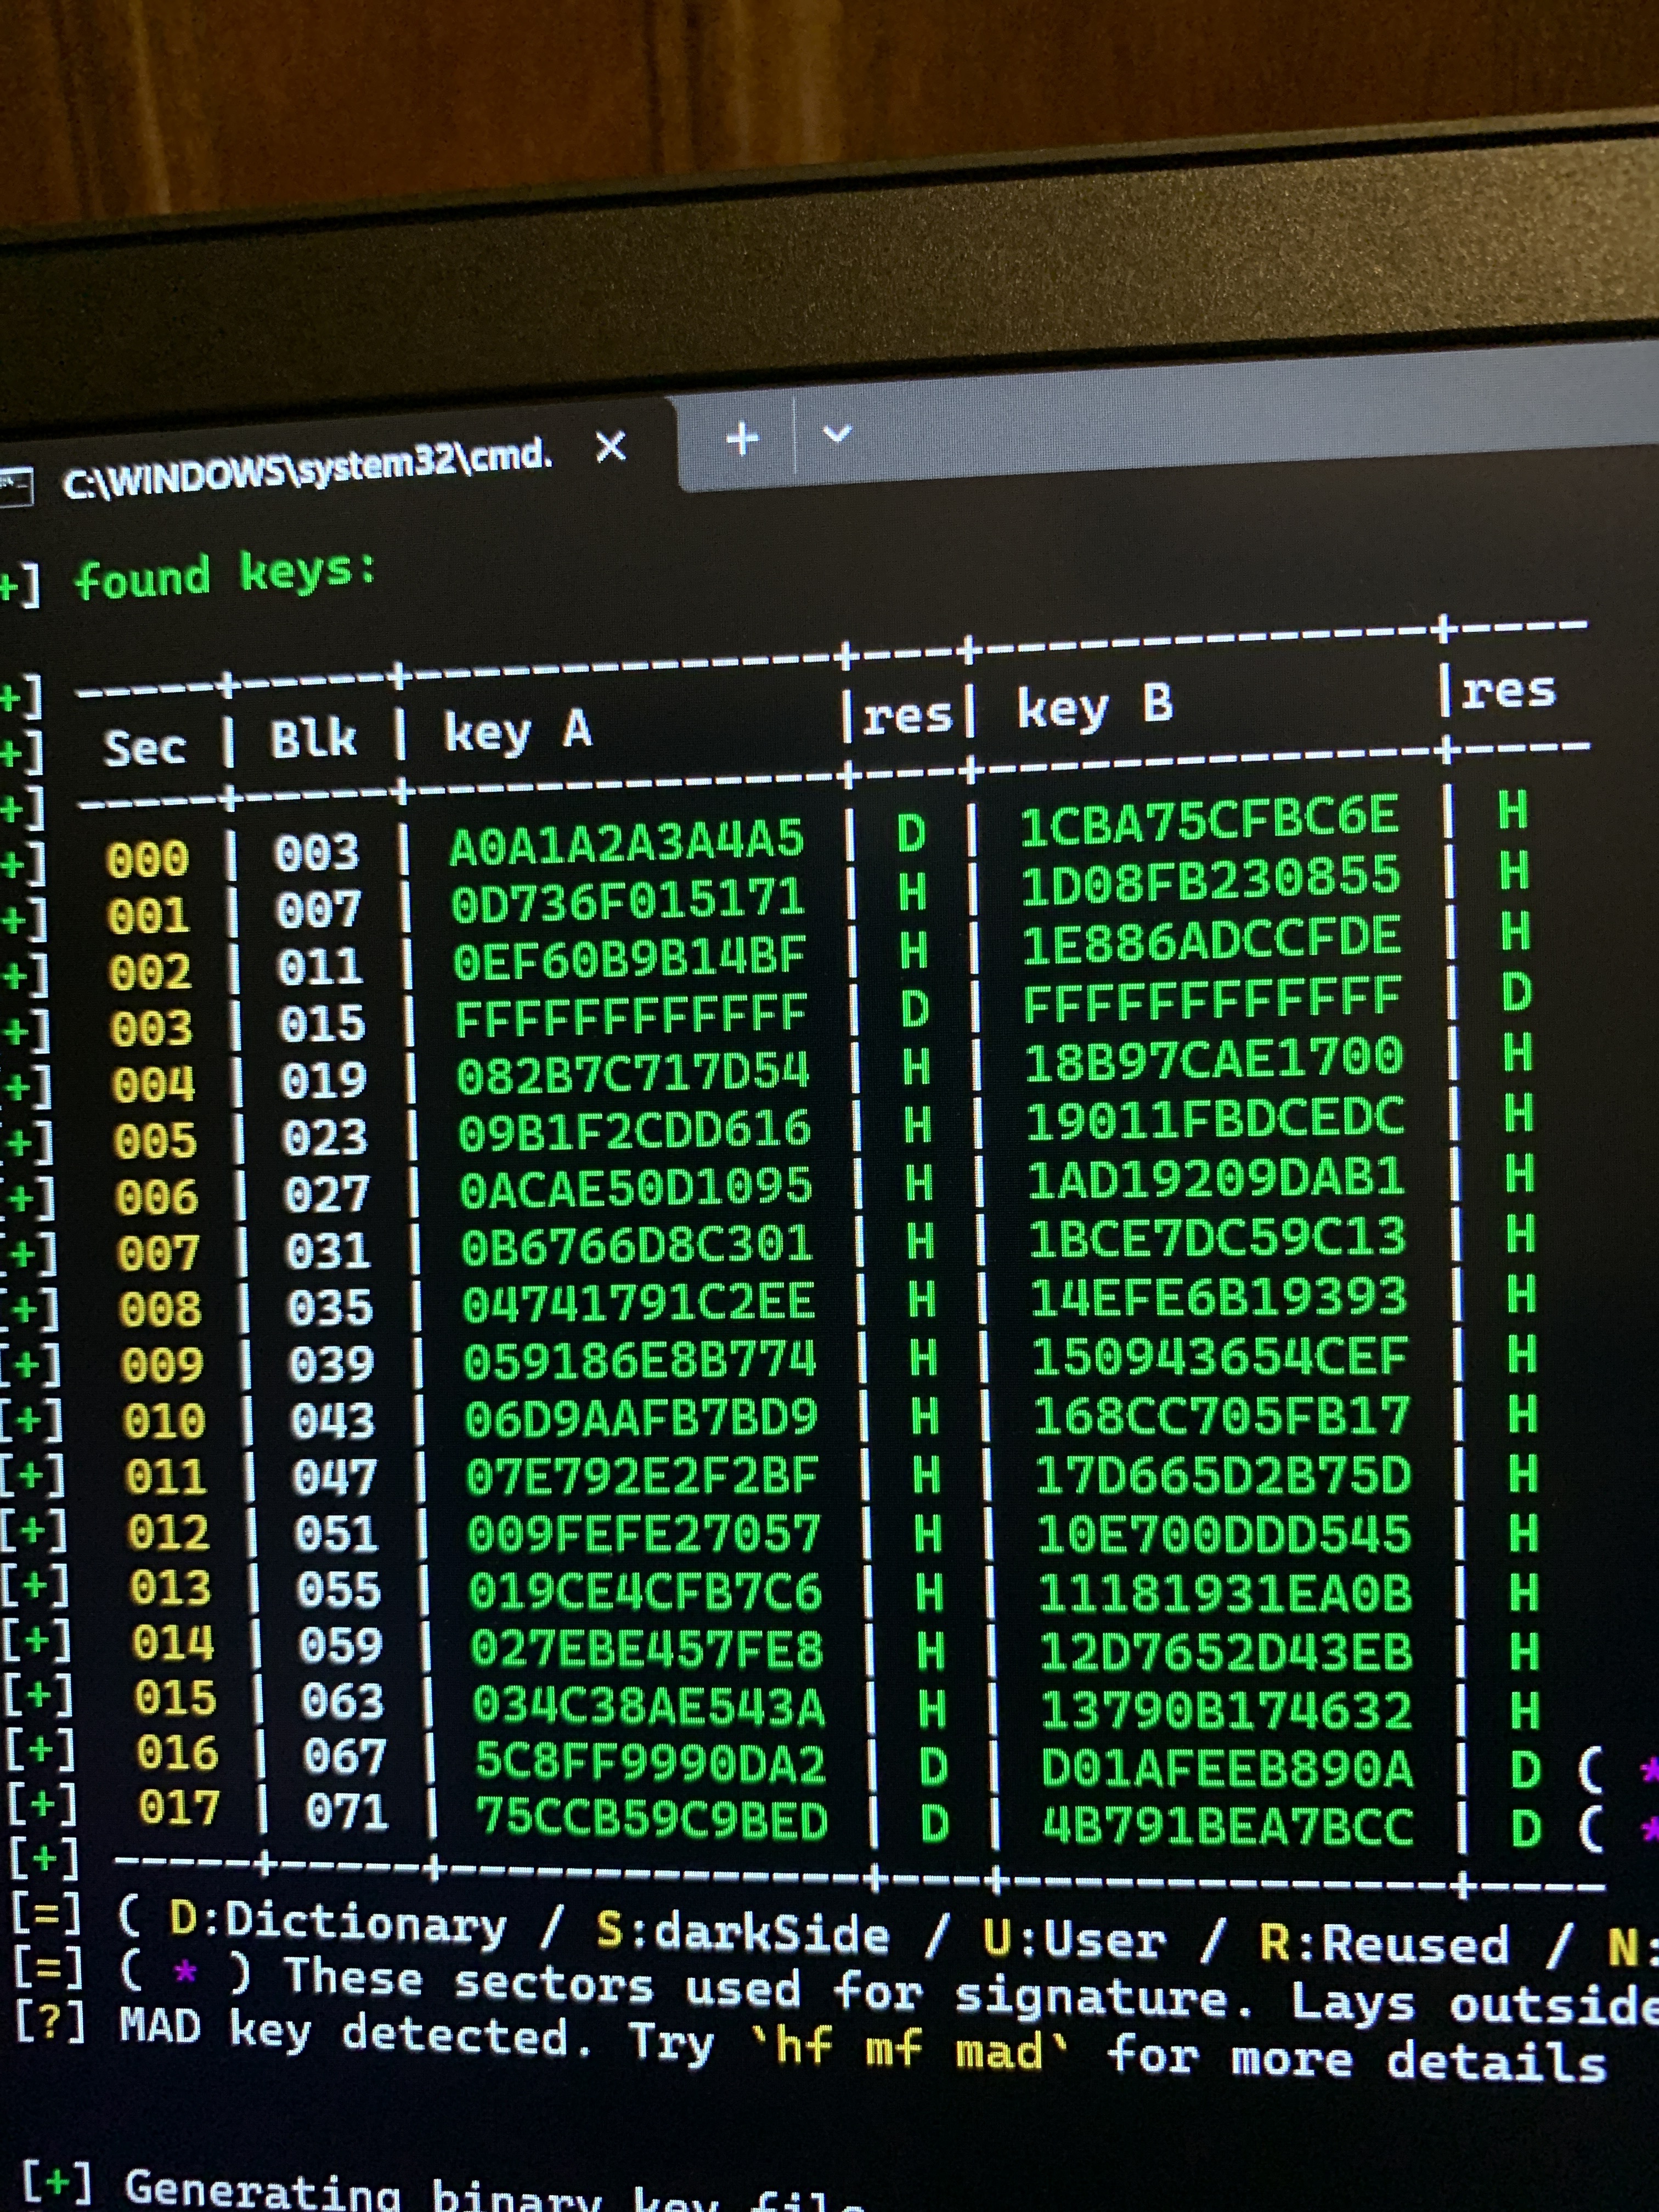Click key B value 168CC705FB17
Screen dimensions: 1659x2212
1221,1416
